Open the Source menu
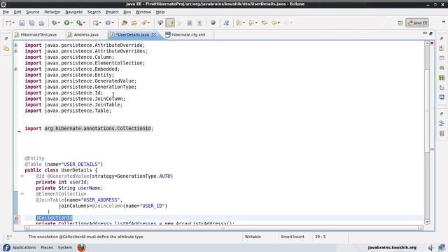The width and height of the screenshot is (448, 252). (x=33, y=12)
